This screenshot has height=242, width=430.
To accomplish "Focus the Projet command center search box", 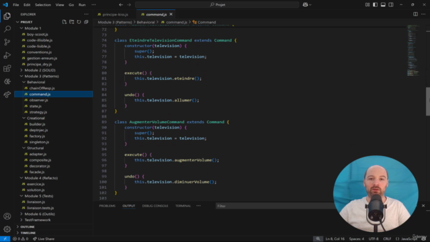I will (x=217, y=5).
